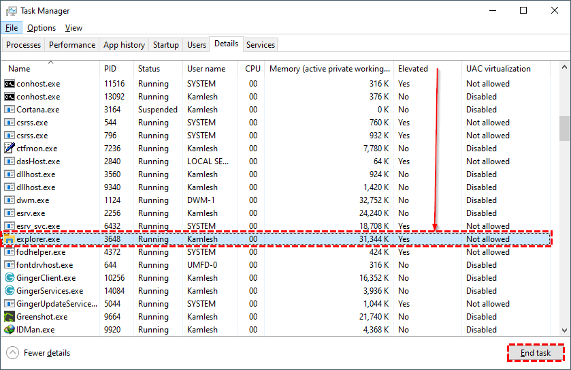This screenshot has height=370, width=571.
Task: Click the IDMan.exe globe icon
Action: [x=10, y=330]
